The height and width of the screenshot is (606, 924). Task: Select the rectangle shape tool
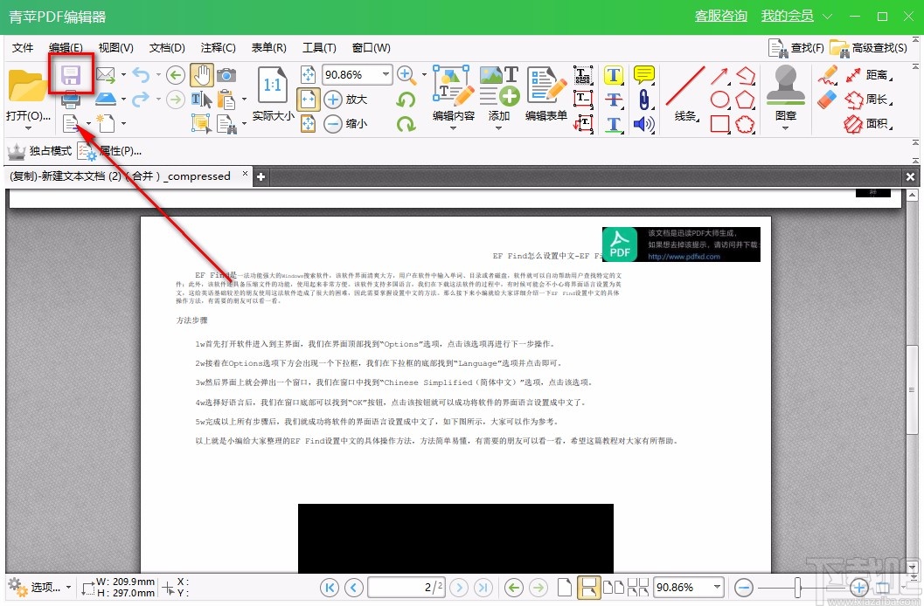720,123
